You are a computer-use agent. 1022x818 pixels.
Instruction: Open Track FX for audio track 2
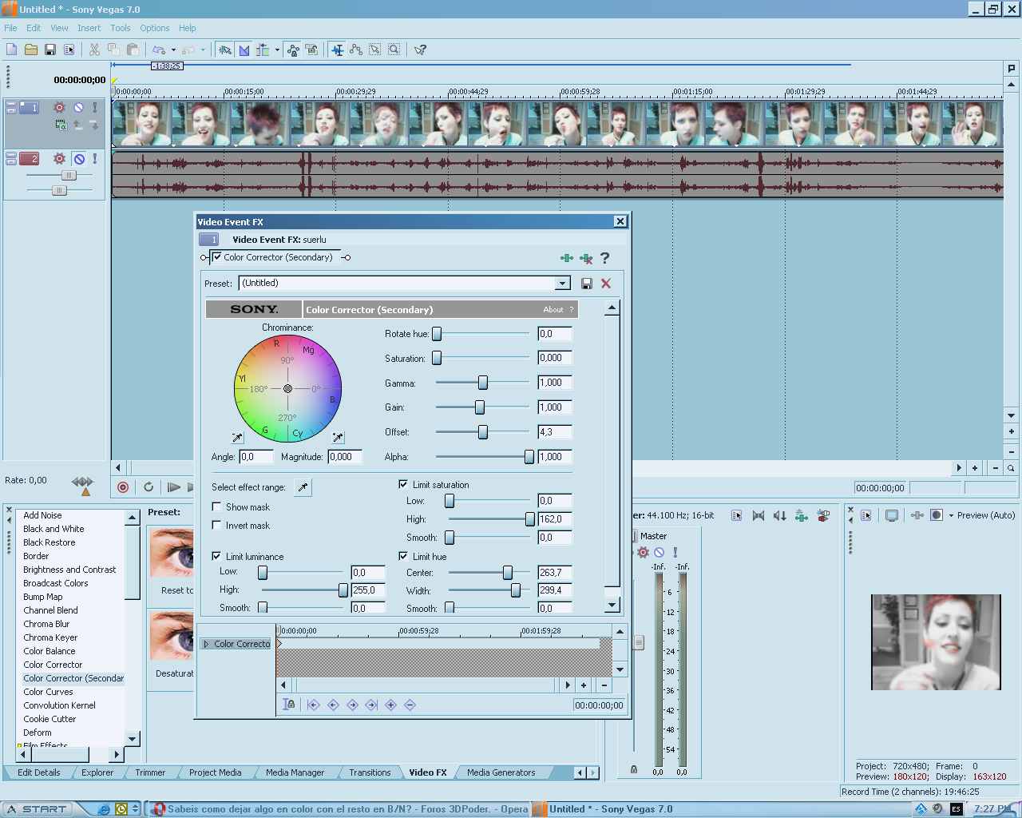pyautogui.click(x=59, y=158)
